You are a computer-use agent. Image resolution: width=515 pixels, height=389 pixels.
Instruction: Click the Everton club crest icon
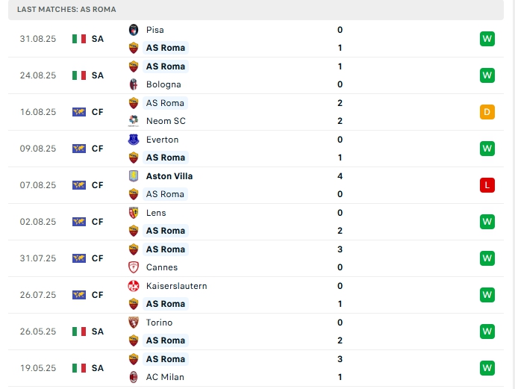[x=134, y=140]
